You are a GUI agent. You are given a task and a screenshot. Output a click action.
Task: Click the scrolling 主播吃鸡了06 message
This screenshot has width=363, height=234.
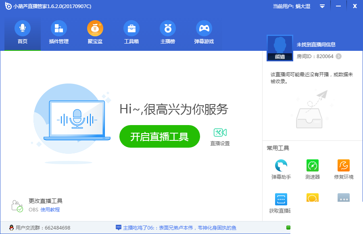point(179,228)
